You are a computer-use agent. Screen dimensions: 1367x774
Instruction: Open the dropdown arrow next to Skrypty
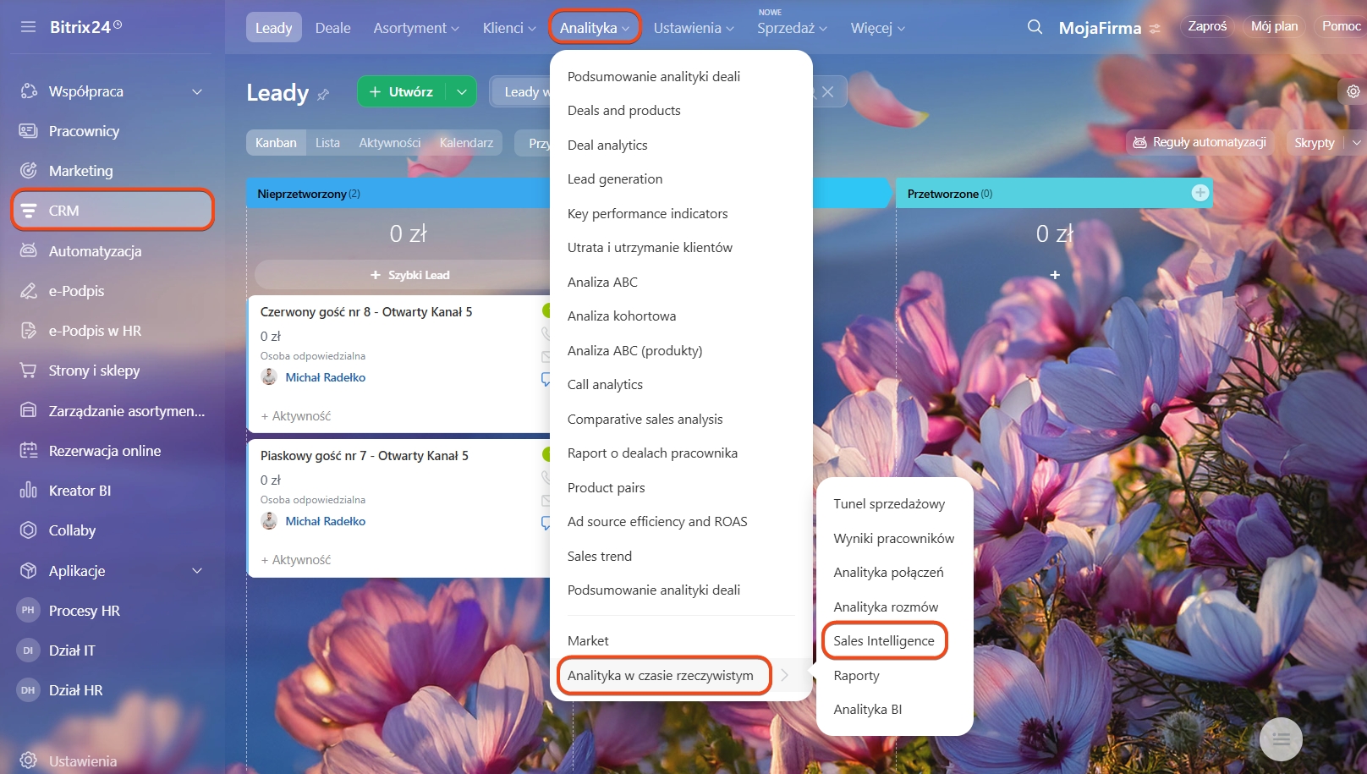click(x=1356, y=142)
